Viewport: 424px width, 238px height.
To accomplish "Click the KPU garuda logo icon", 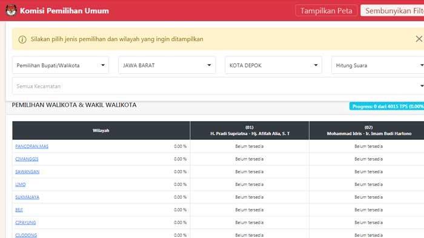I will [x=11, y=10].
